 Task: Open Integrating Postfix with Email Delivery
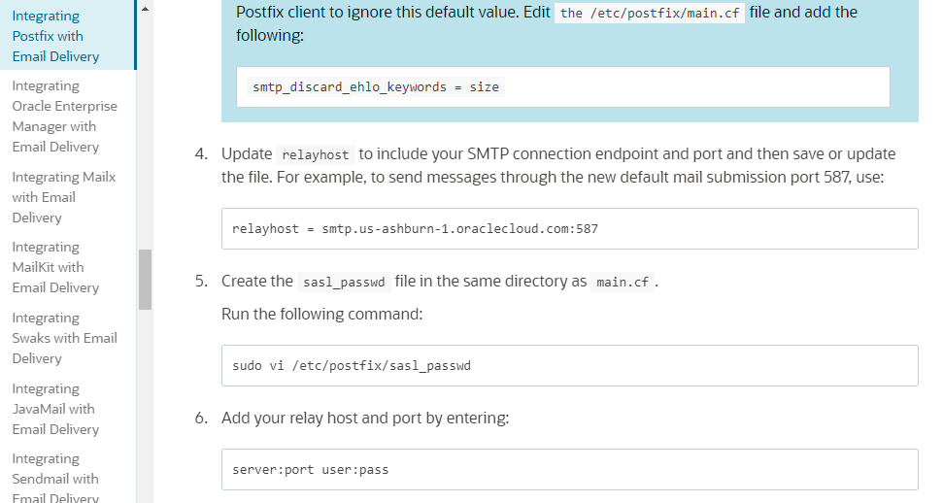pos(55,36)
